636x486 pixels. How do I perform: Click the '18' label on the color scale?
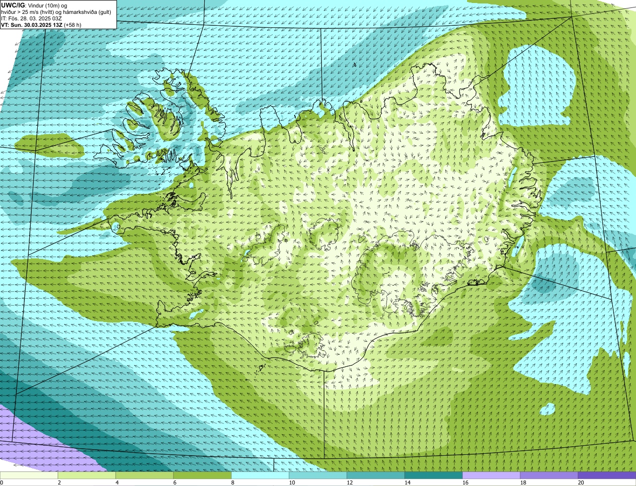pos(523,483)
